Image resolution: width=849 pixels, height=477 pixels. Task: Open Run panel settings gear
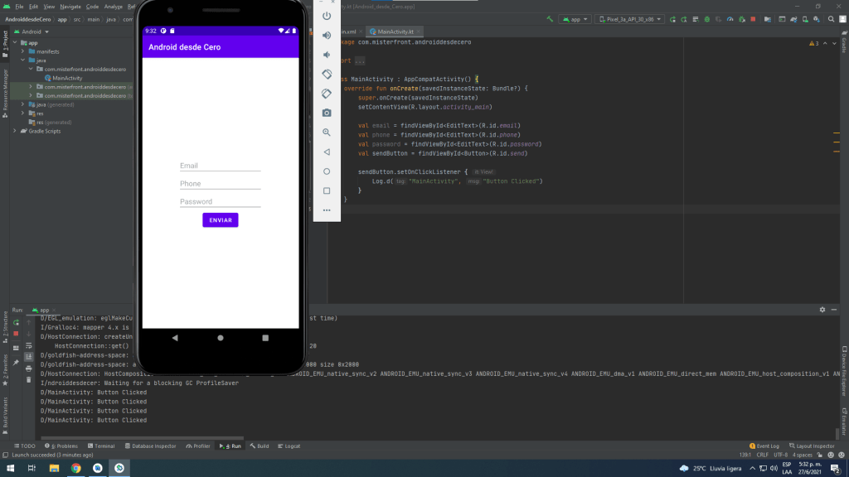coord(822,310)
